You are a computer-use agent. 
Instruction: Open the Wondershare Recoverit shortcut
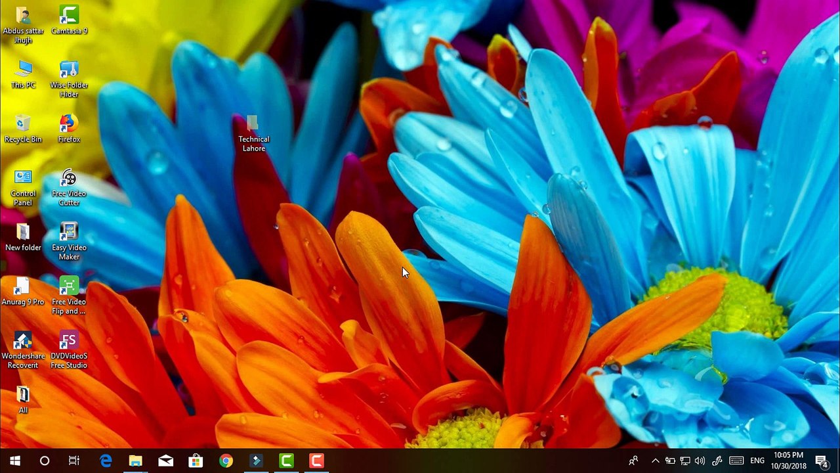[23, 349]
